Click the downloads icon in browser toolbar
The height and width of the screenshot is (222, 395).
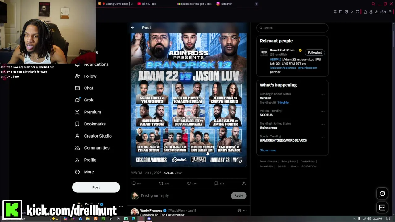tap(376, 12)
